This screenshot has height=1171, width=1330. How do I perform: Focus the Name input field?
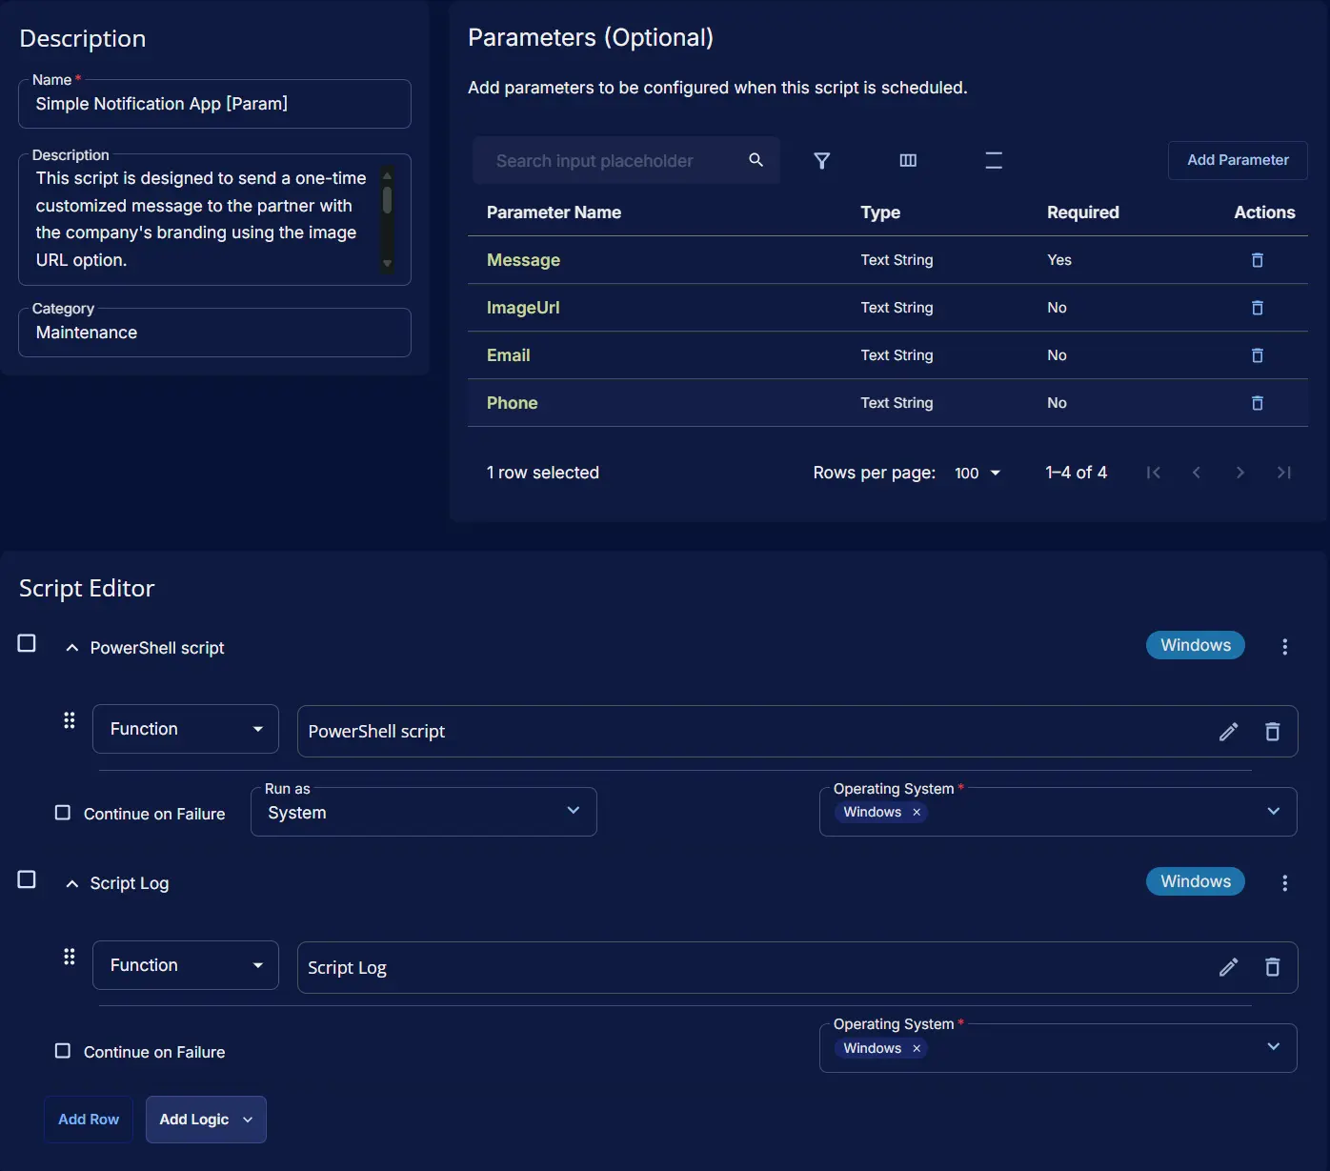(214, 104)
